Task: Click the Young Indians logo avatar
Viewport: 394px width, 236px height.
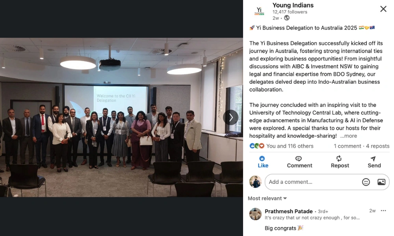Action: [x=259, y=11]
